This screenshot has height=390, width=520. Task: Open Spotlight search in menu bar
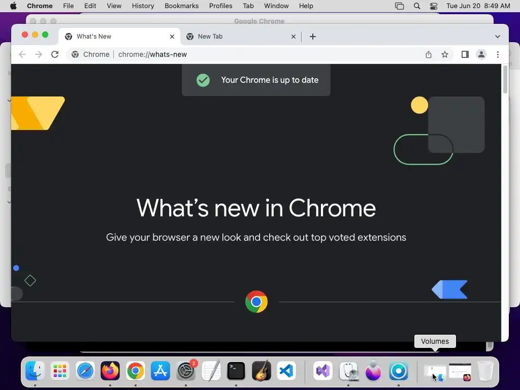(x=417, y=6)
